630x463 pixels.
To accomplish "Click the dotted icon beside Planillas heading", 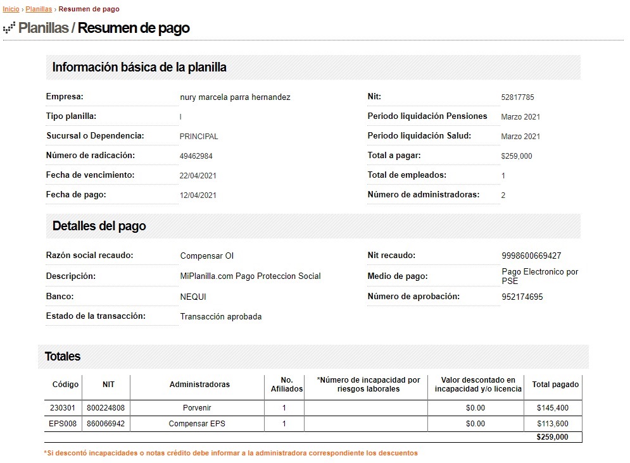I will 9,28.
